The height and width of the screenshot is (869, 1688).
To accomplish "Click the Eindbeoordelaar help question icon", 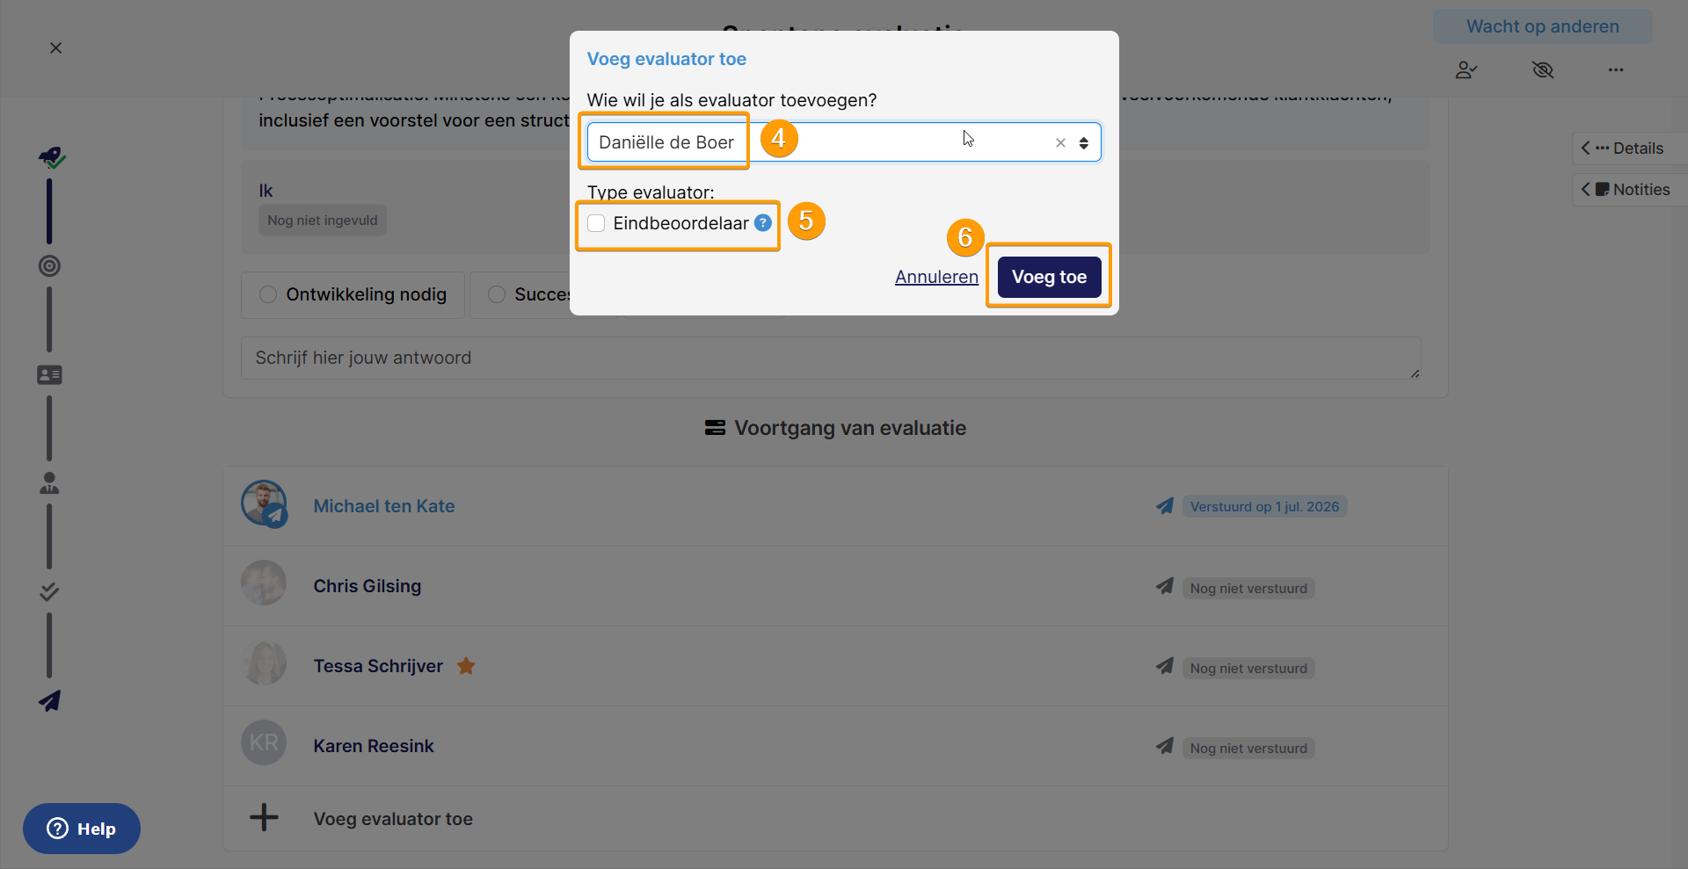I will tap(763, 222).
